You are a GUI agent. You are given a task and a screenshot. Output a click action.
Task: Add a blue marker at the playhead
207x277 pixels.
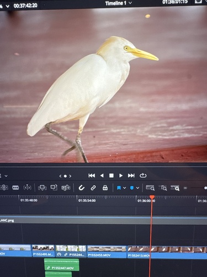tap(132, 188)
